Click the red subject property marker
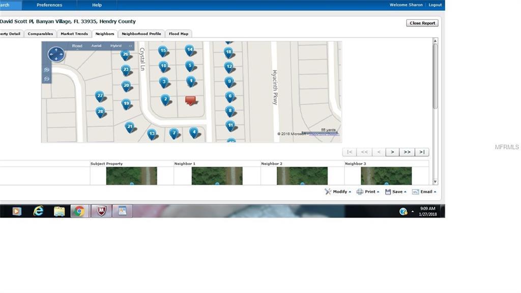The image size is (521, 293). (190, 100)
